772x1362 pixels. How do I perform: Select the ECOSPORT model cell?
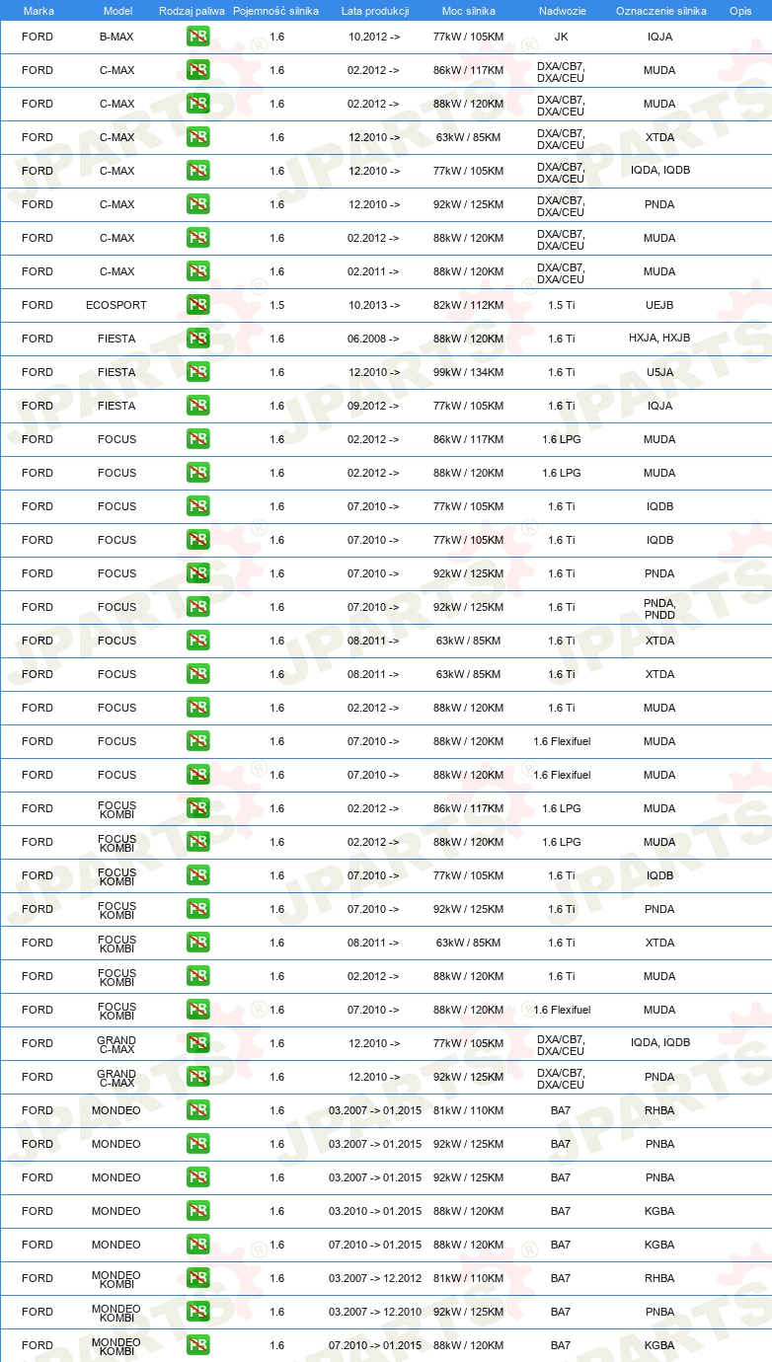tap(116, 305)
